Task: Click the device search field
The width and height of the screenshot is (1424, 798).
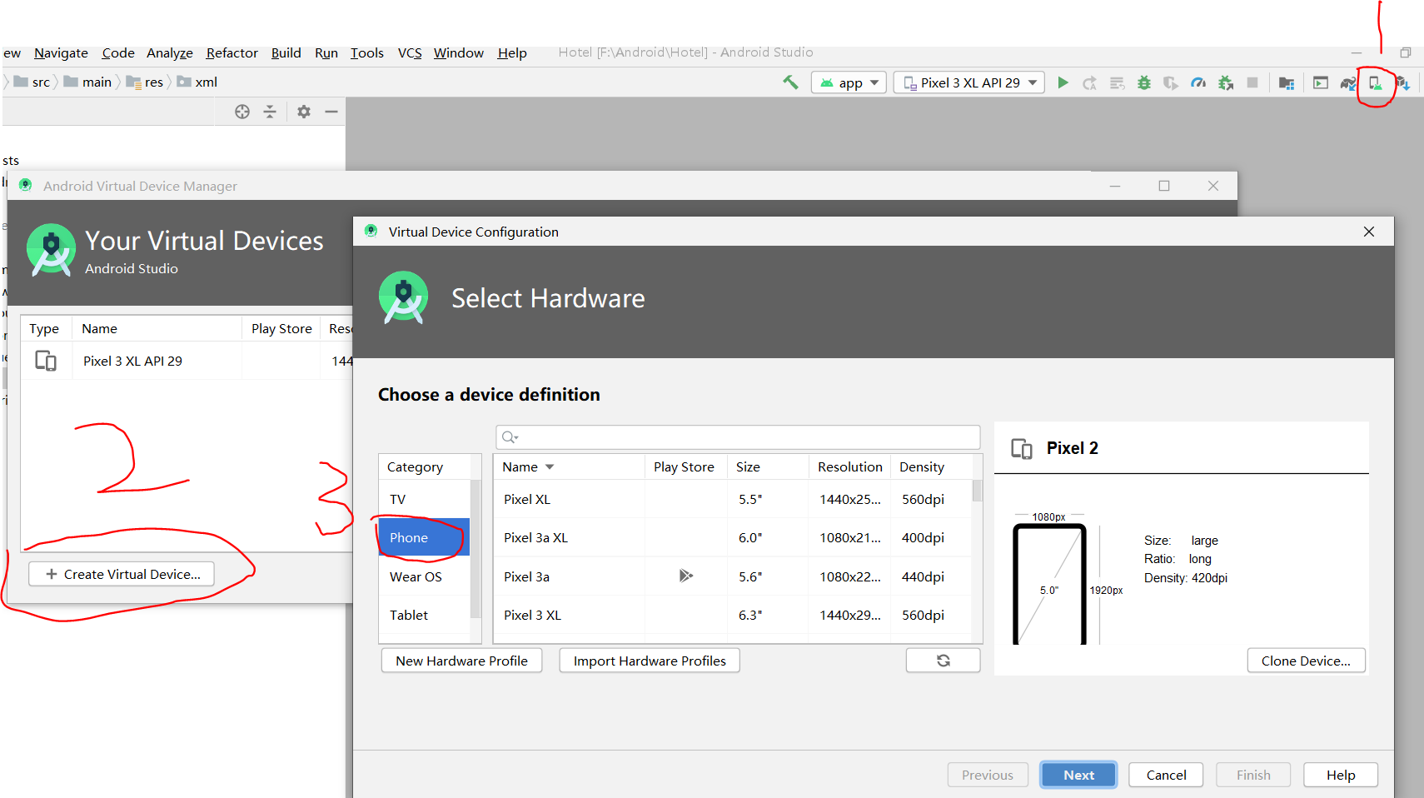Action: tap(738, 437)
